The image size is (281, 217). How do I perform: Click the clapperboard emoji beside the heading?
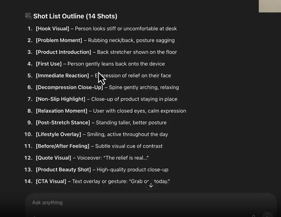tap(28, 16)
